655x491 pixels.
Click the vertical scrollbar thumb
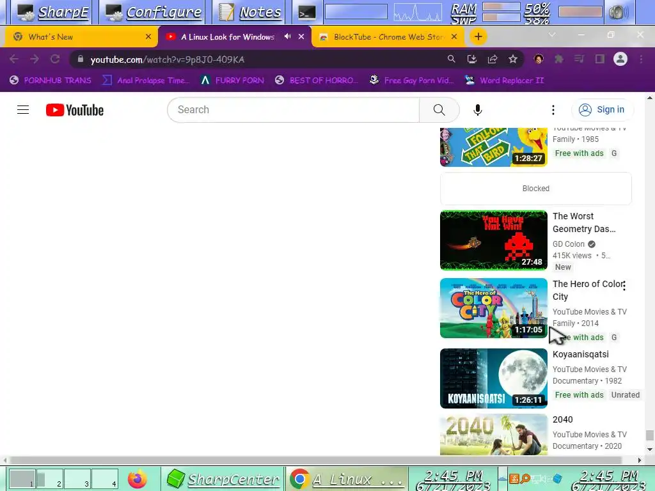pyautogui.click(x=649, y=435)
